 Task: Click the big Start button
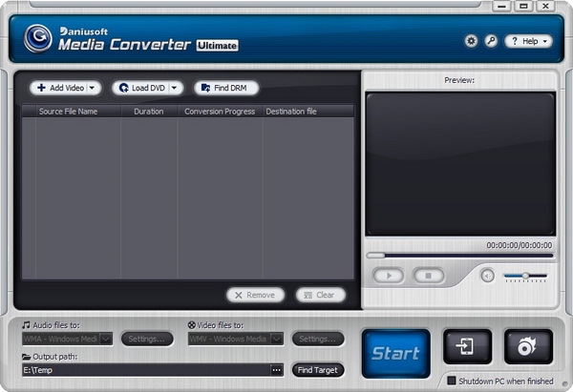coord(395,353)
